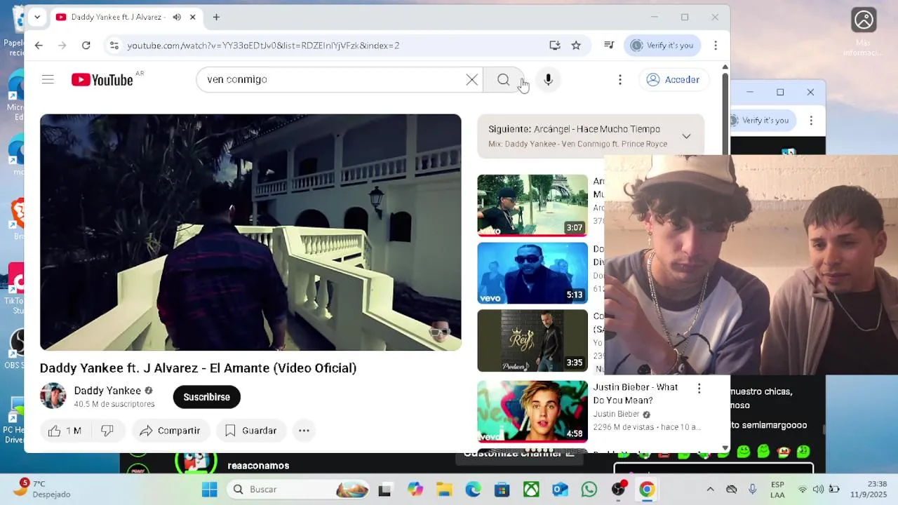Open WhatsApp from the taskbar
898x505 pixels.
(589, 490)
